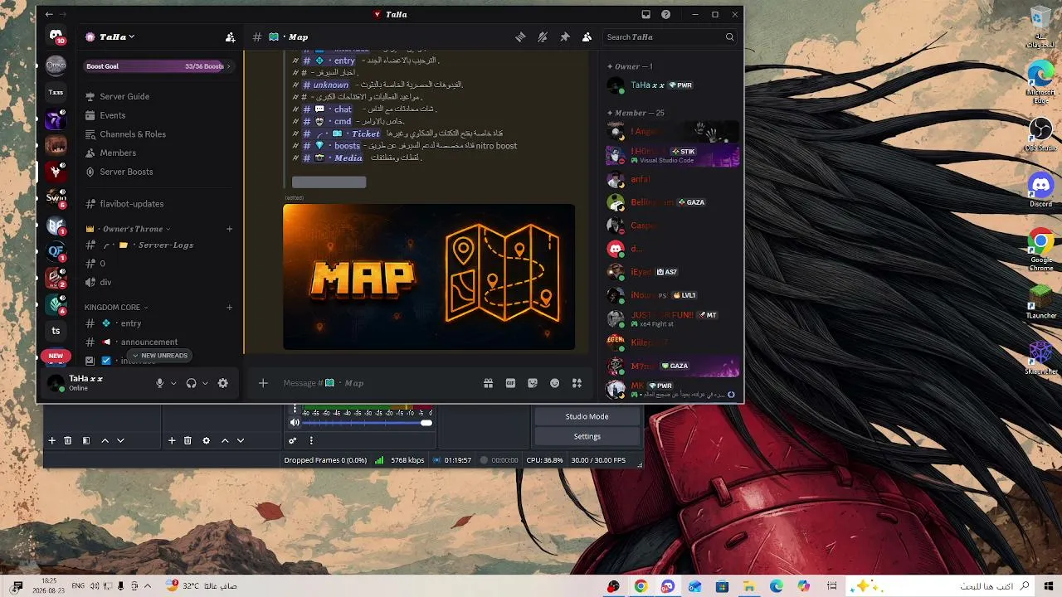
Task: Collapse the KINGDOM CORE category
Action: [116, 308]
